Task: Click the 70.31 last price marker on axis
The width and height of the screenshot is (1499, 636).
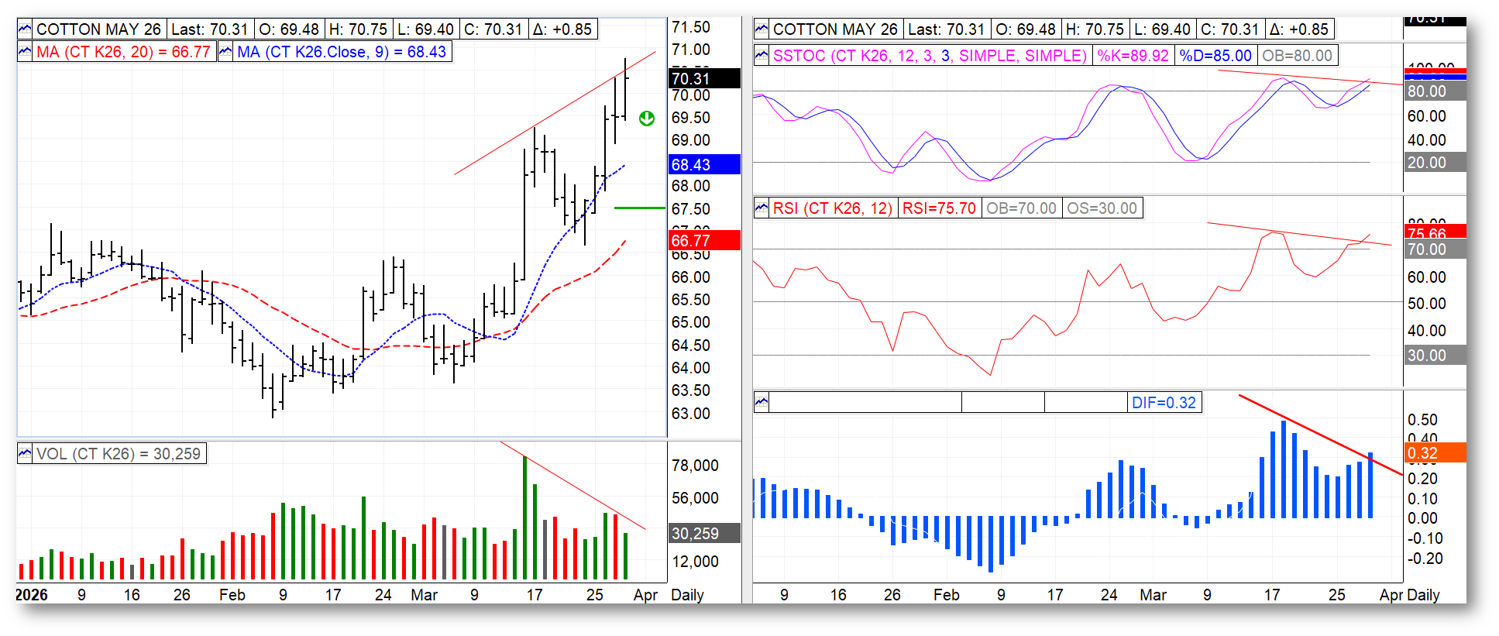Action: pyautogui.click(x=704, y=78)
